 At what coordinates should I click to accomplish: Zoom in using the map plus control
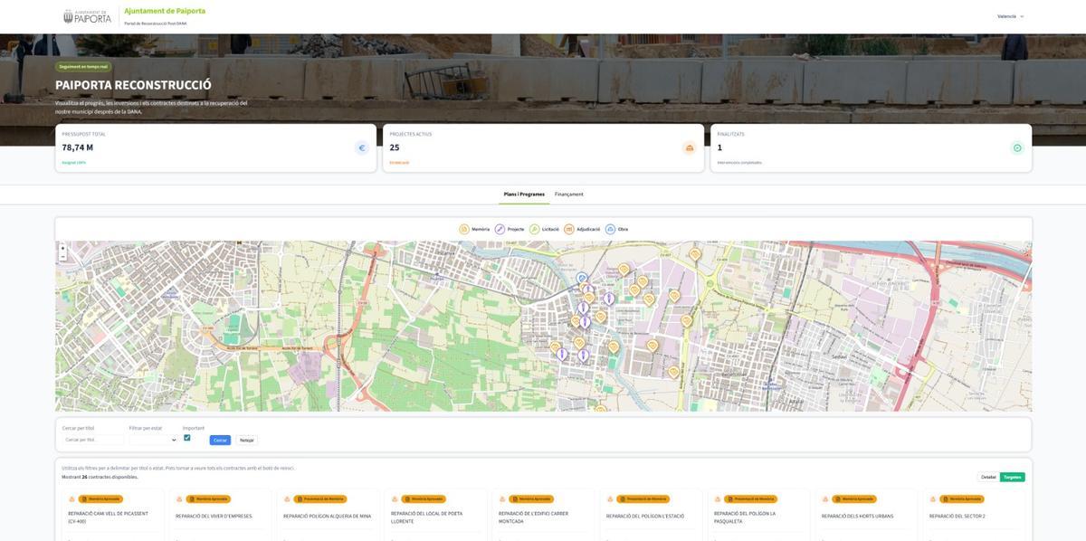pyautogui.click(x=62, y=246)
